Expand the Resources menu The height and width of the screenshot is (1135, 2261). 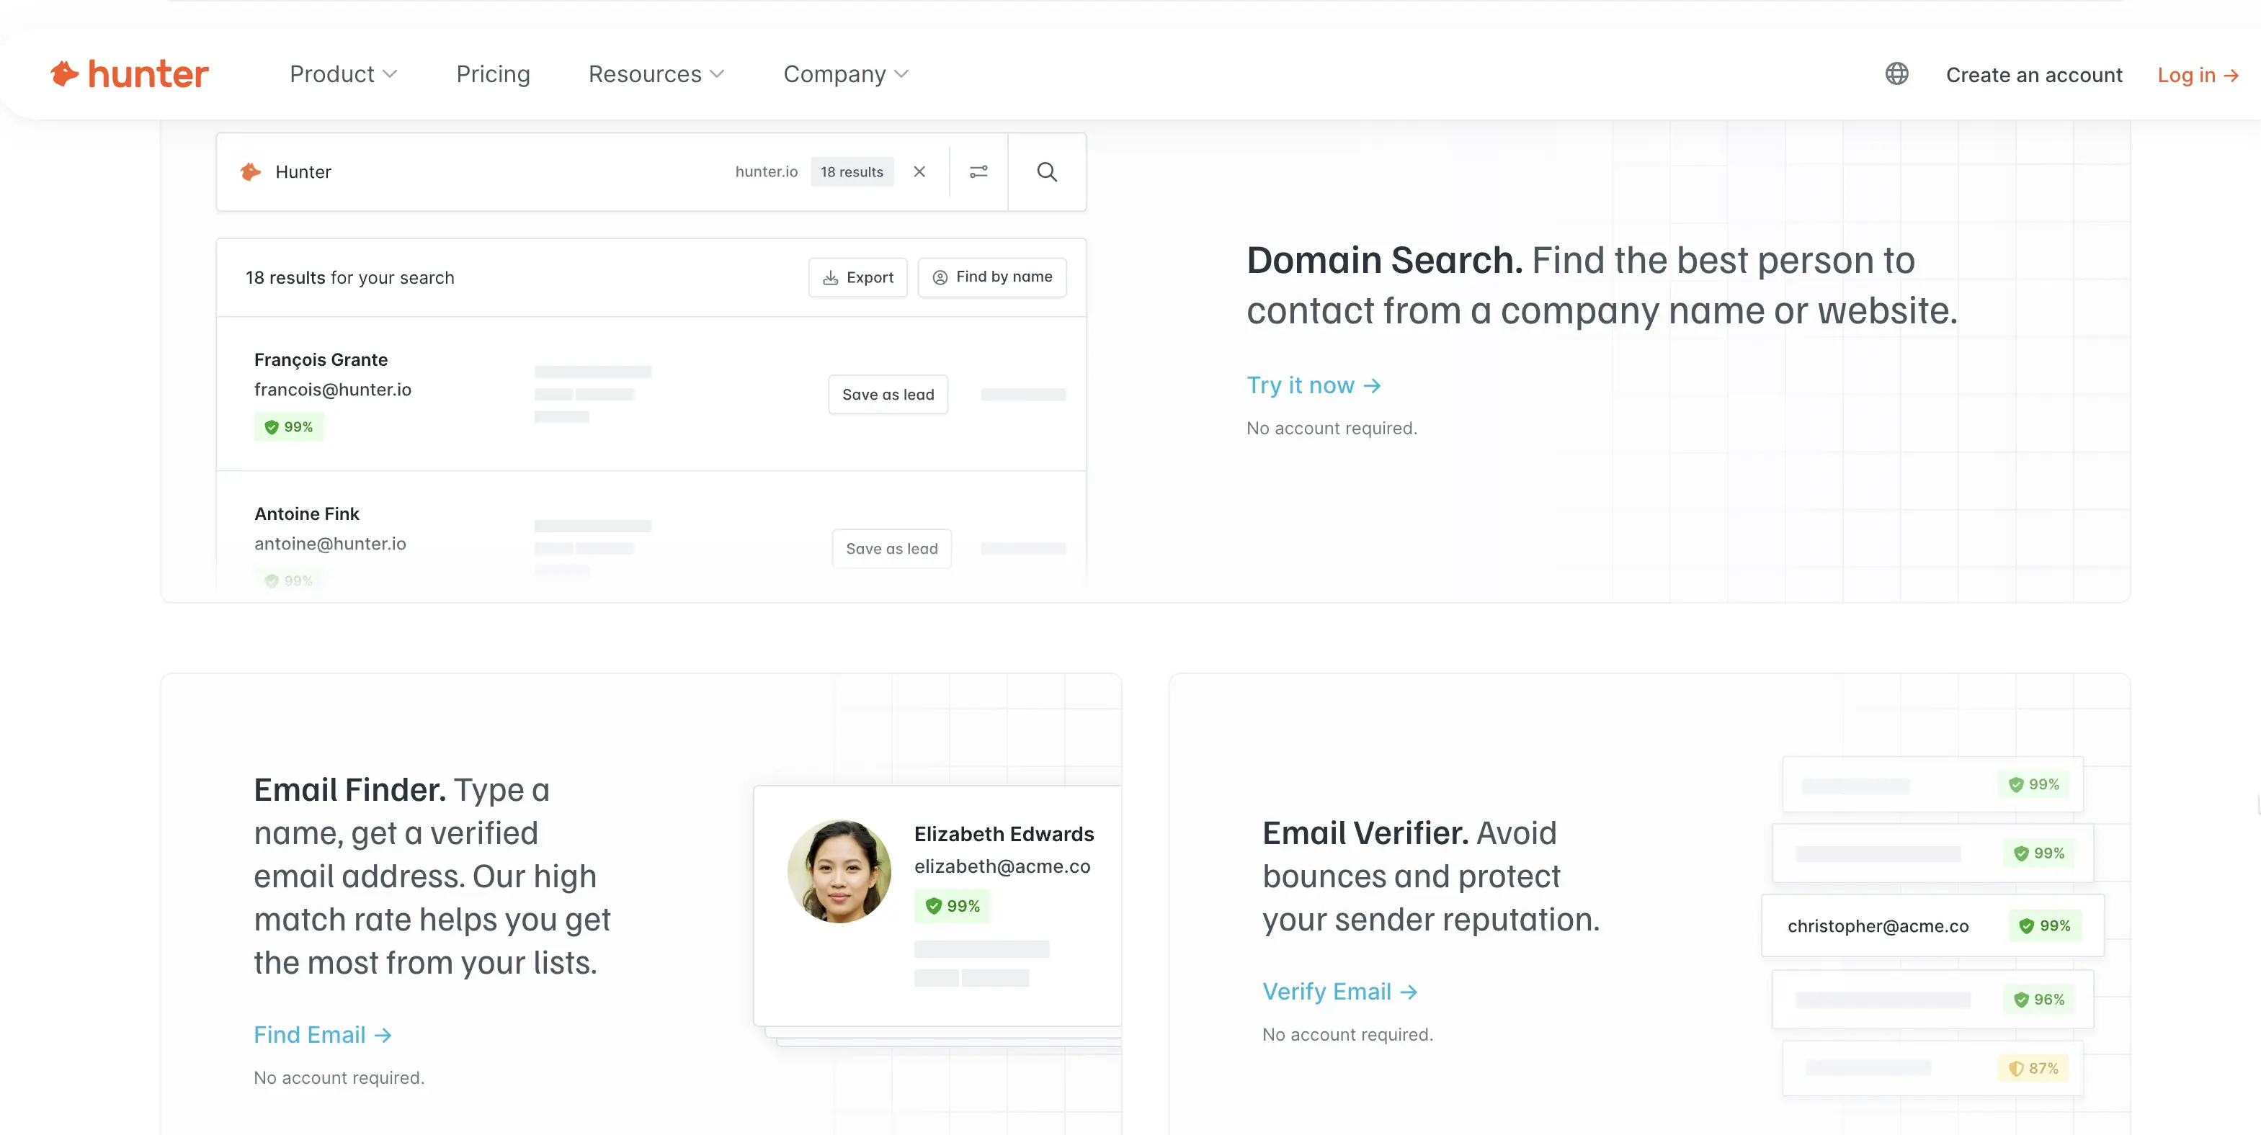[656, 75]
